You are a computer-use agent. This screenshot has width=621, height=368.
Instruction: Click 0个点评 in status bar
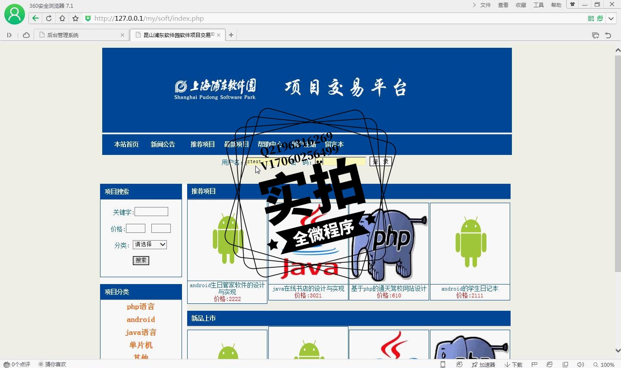click(17, 364)
